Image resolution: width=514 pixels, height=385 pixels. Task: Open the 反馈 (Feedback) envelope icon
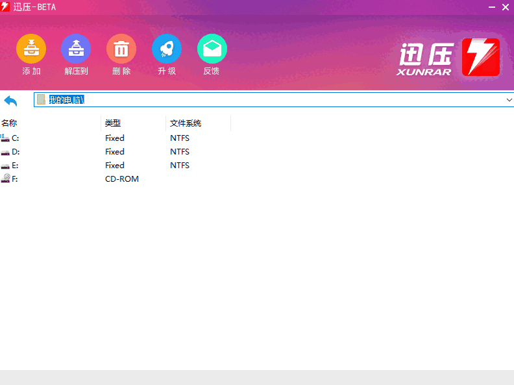tap(212, 49)
